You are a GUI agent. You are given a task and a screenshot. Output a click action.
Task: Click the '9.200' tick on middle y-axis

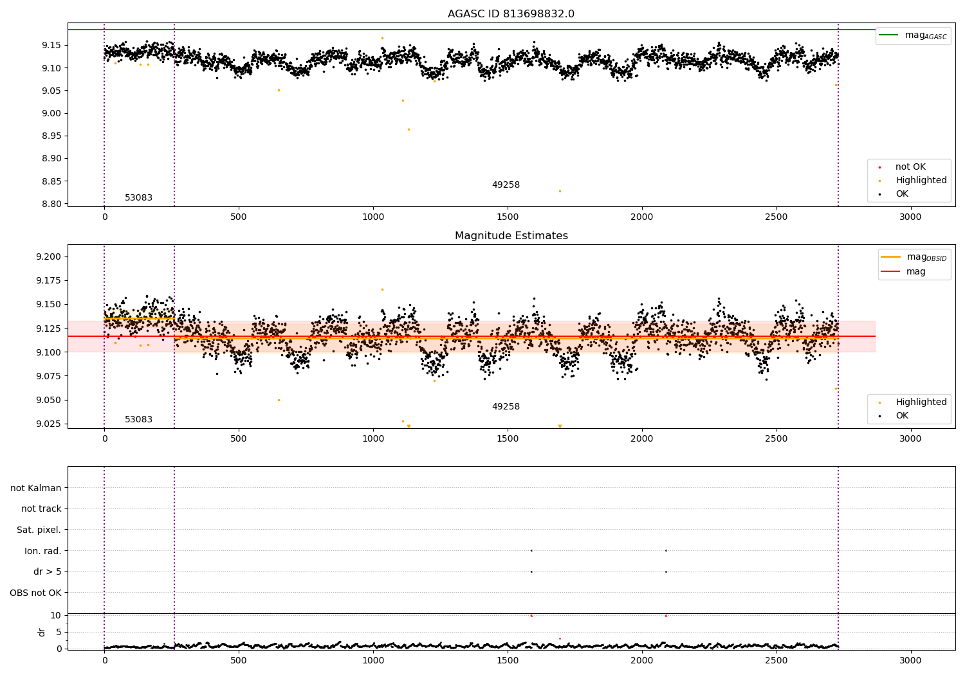click(49, 257)
